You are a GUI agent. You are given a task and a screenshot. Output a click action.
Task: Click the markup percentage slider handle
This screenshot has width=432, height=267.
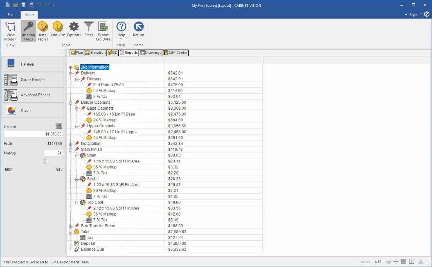coord(45,161)
